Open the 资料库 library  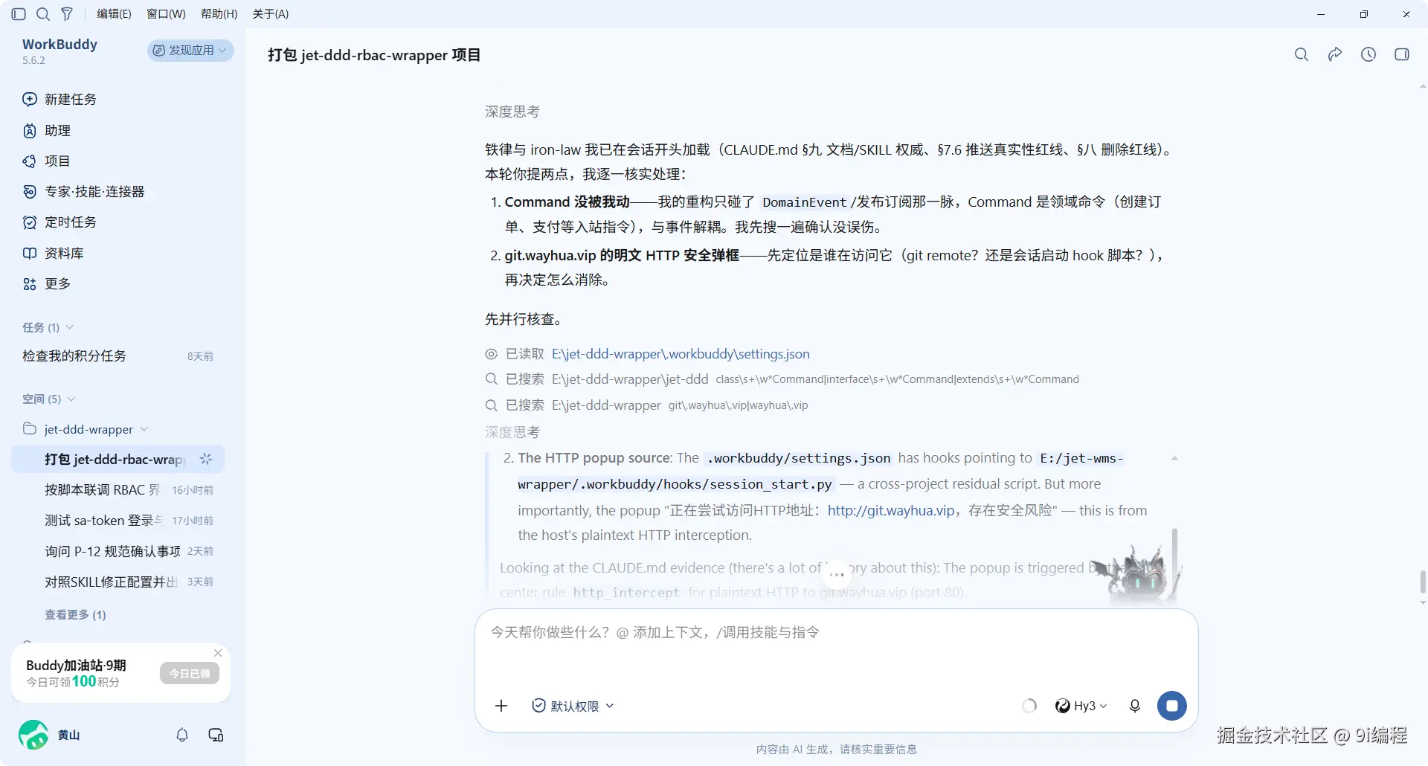[53, 253]
